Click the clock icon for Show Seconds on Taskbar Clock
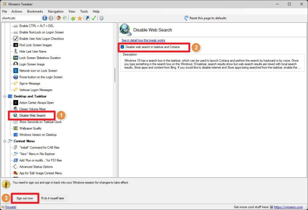Image resolution: width=308 pixels, height=210 pixels. point(16,122)
